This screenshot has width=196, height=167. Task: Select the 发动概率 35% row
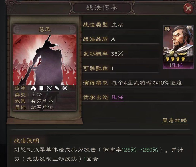click(121, 54)
